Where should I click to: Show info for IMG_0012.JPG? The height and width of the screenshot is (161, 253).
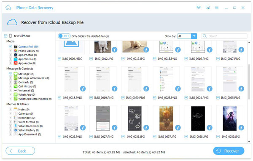pos(115,50)
